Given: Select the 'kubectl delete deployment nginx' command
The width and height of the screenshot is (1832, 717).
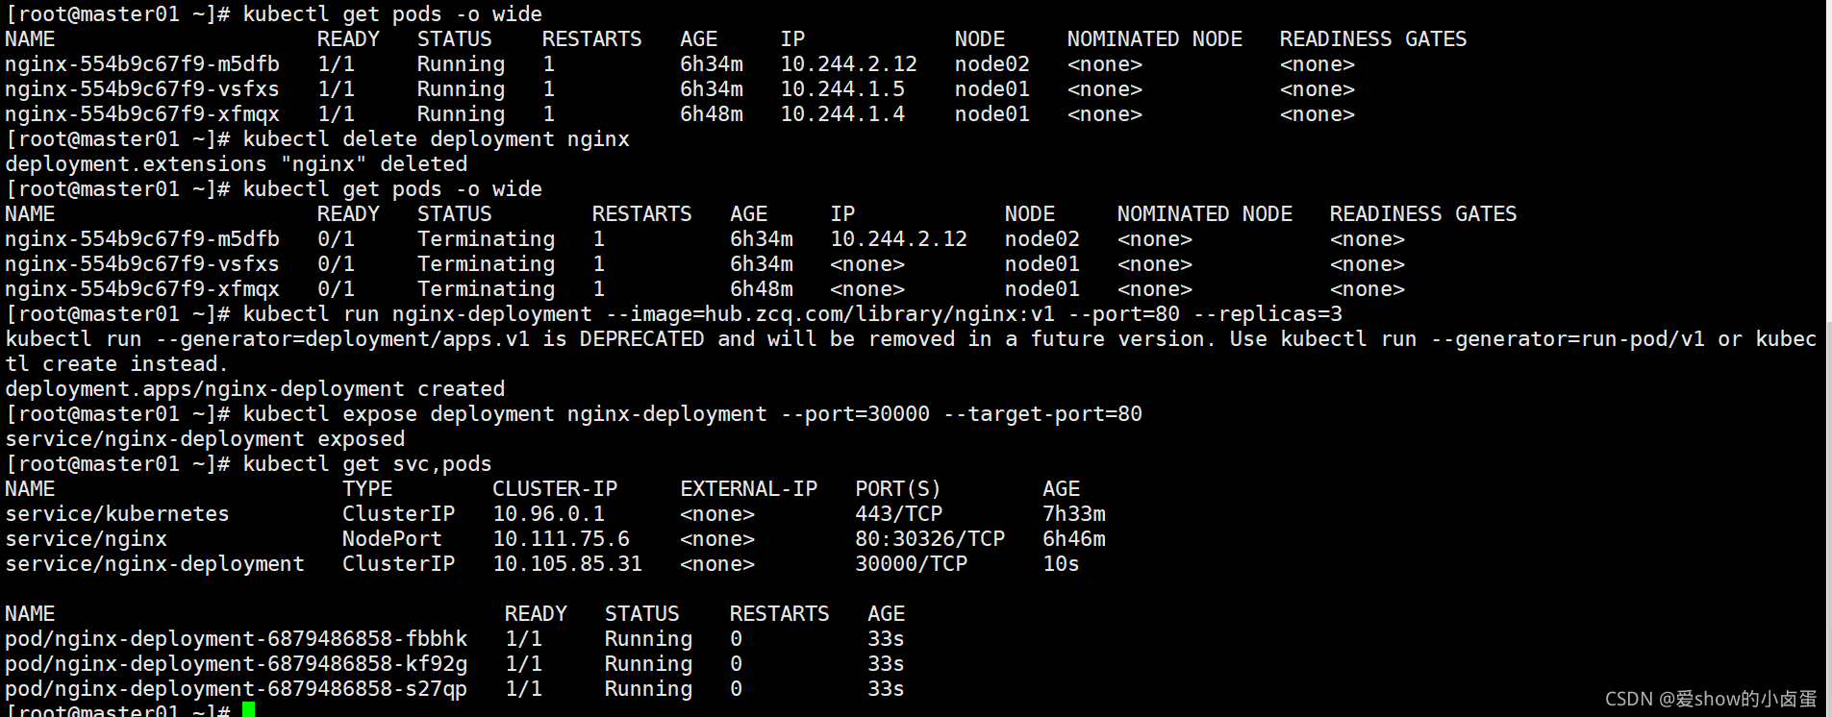Looking at the screenshot, I should 436,139.
